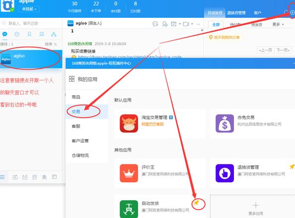Click the video call icon in chat header

(186, 24)
